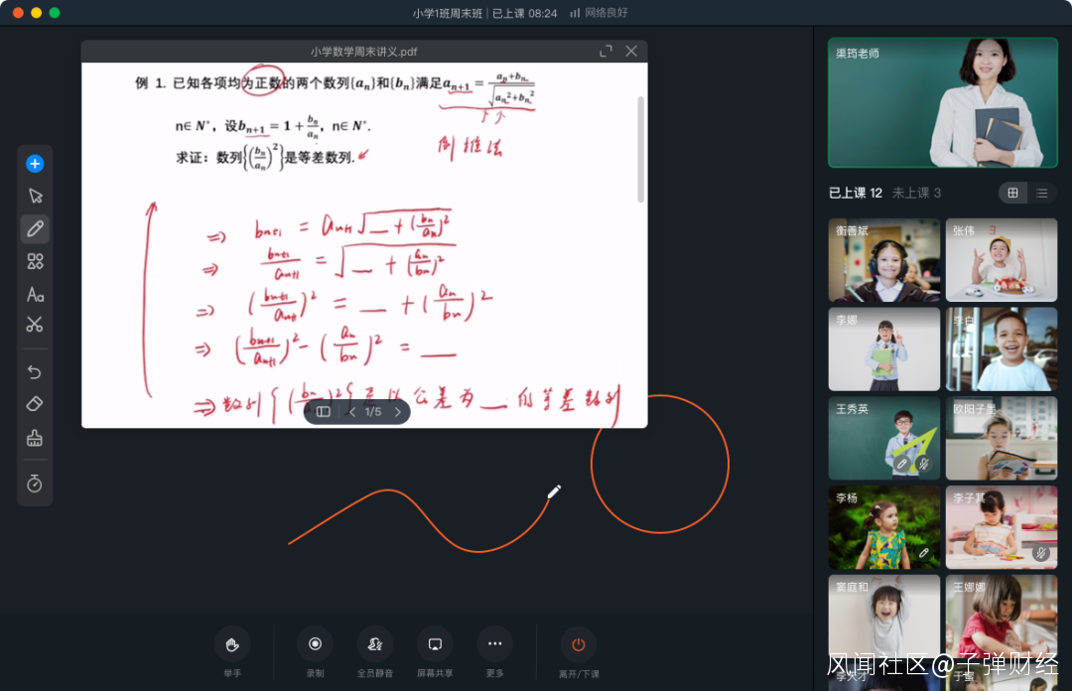Open the 未上课 3 tab
1072x691 pixels.
click(917, 193)
